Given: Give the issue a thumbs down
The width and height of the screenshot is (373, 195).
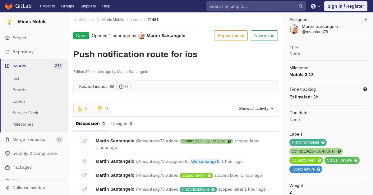Looking at the screenshot, I should click(x=102, y=108).
